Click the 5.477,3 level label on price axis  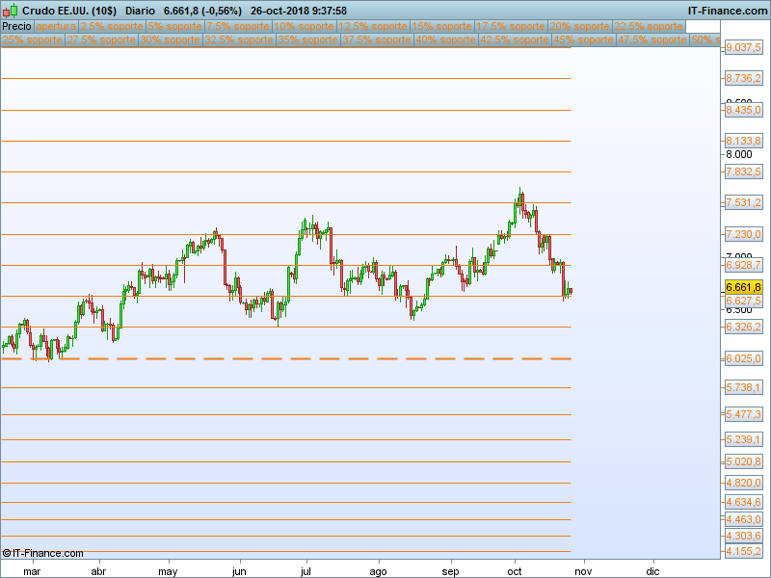743,415
